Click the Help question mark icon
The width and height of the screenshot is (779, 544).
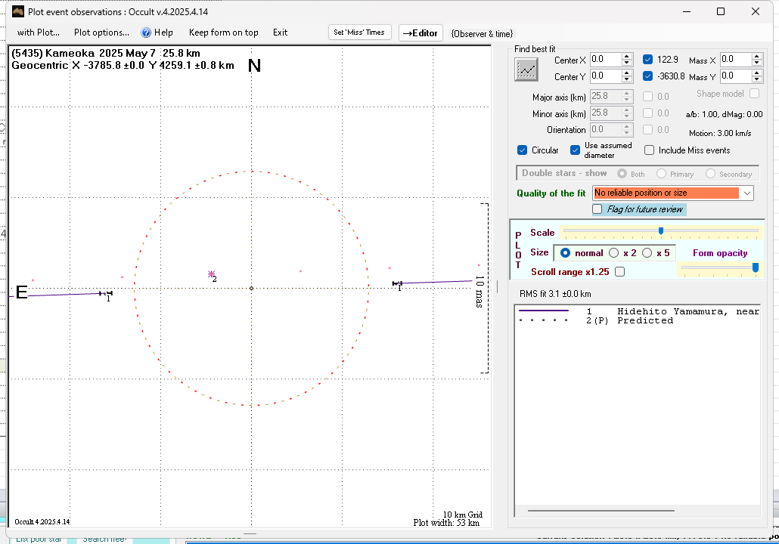(x=146, y=32)
